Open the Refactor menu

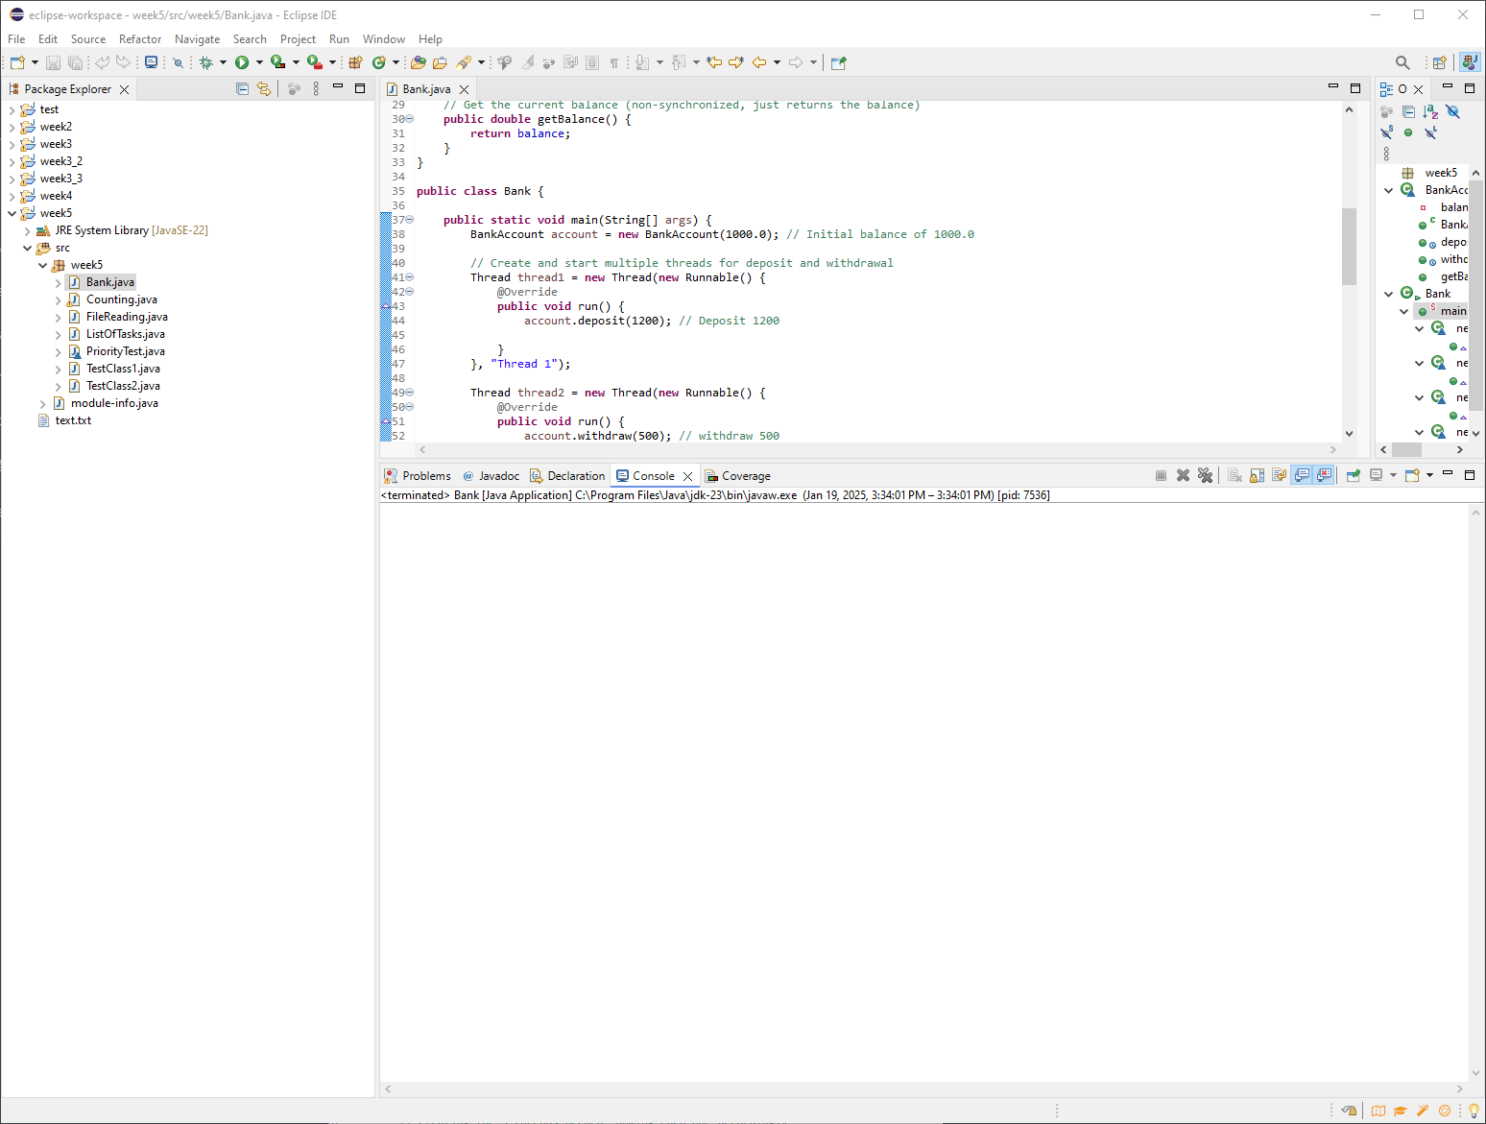[x=140, y=39]
